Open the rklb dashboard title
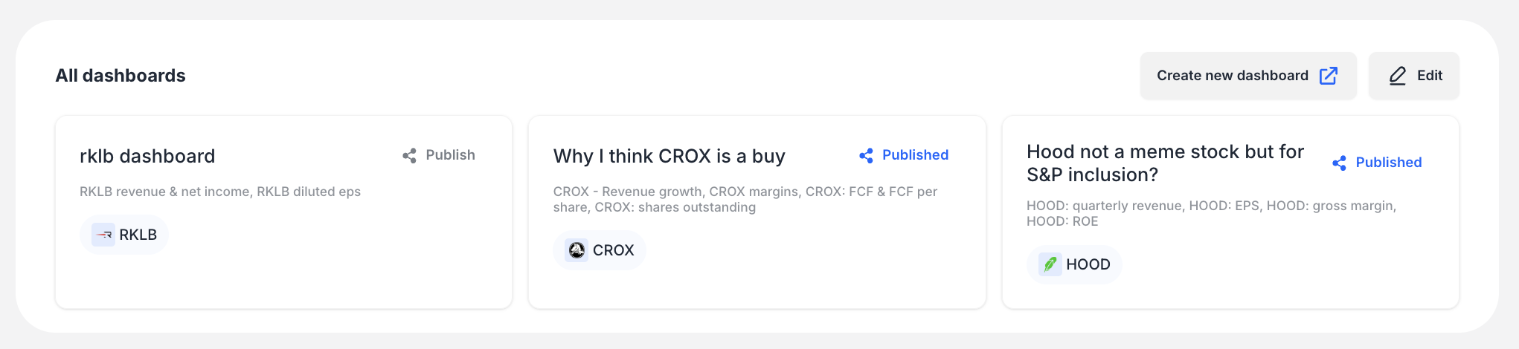Image resolution: width=1519 pixels, height=349 pixels. coord(147,156)
